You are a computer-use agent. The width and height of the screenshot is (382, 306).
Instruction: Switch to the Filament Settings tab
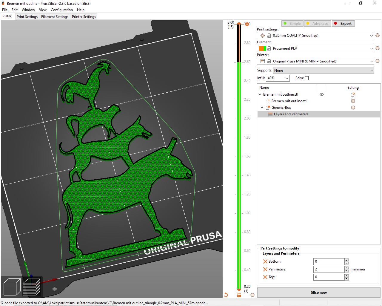(x=55, y=17)
